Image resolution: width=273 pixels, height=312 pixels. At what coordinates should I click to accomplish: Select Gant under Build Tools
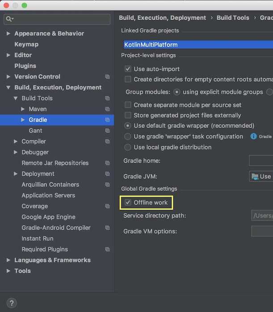[x=35, y=131]
